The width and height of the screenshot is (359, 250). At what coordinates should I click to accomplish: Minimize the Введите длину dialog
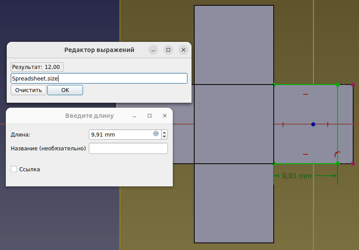[x=134, y=116]
